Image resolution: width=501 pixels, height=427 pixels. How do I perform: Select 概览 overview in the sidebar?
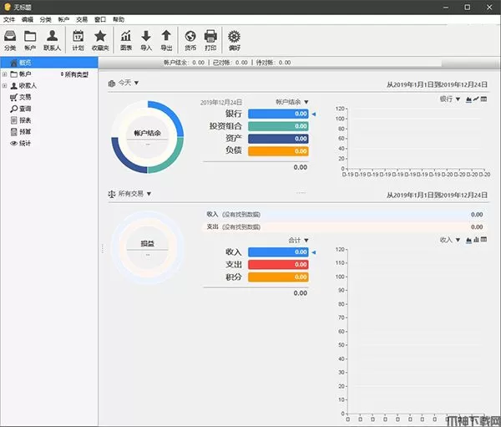(49, 63)
